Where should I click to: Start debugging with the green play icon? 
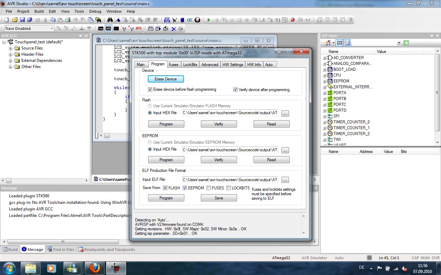208,20
